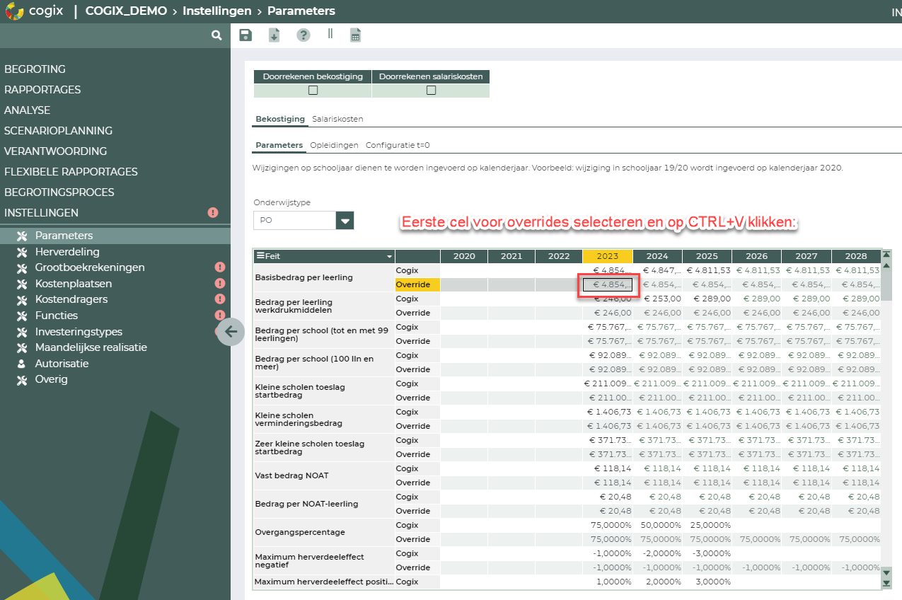Click the wrench icon beside Herverdeling
Screen dimensions: 902x600
[x=21, y=252]
